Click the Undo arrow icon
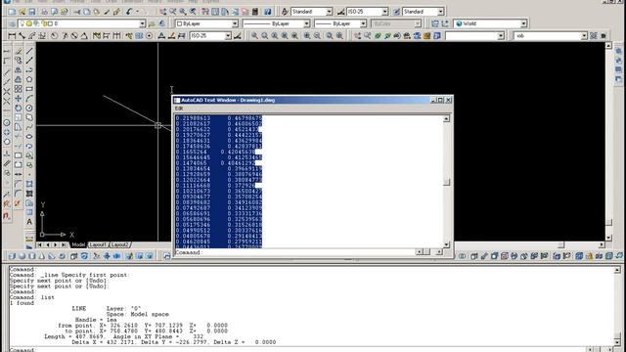626x352 pixels. click(129, 12)
